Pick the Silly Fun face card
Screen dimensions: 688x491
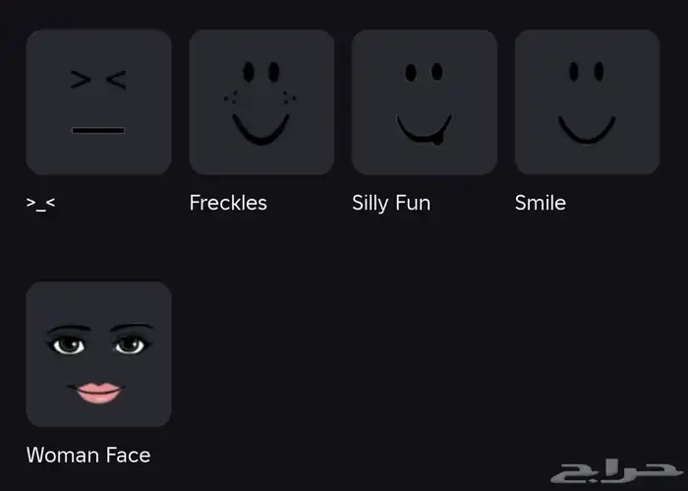coord(425,102)
